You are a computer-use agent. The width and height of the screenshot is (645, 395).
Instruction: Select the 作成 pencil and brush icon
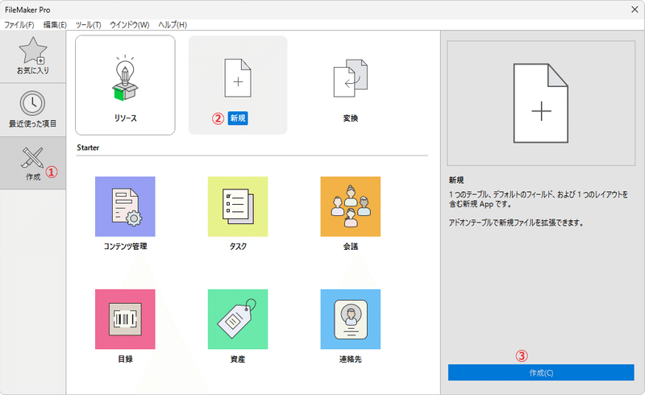[32, 157]
